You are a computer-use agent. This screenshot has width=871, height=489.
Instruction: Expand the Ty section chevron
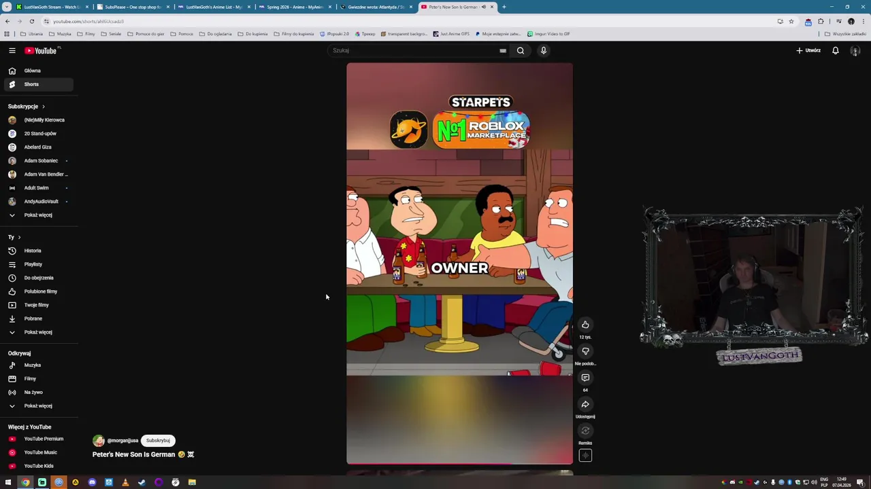19,237
